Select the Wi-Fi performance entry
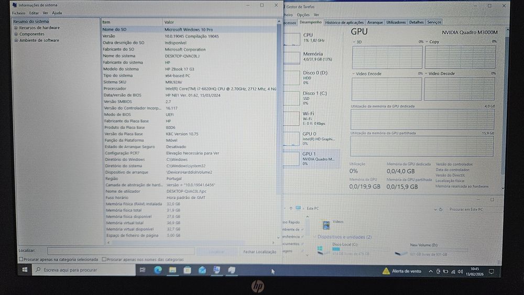 click(311, 118)
